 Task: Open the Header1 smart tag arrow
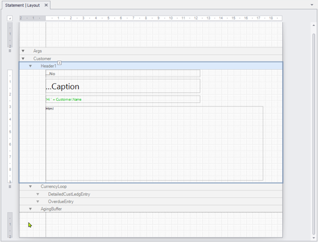(59, 63)
